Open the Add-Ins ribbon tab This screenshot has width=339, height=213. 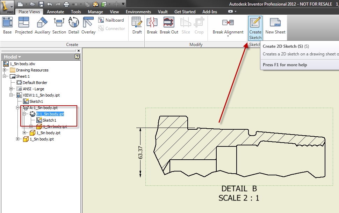click(209, 12)
